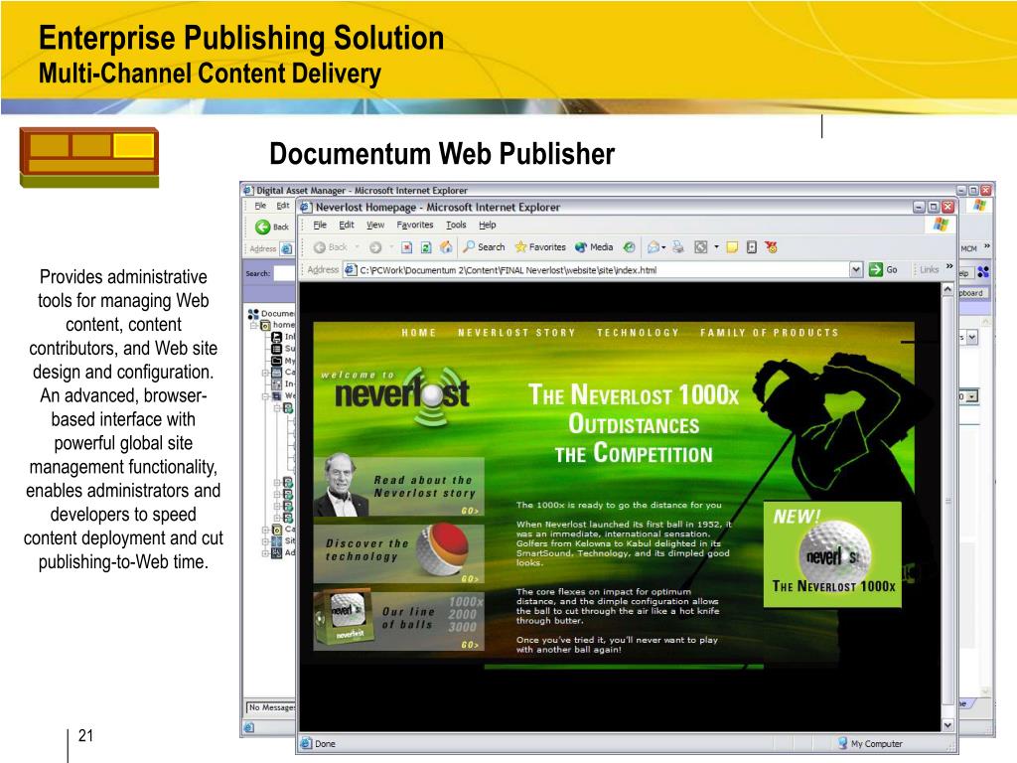Click the Mail envelope icon
1017x763 pixels.
[654, 247]
